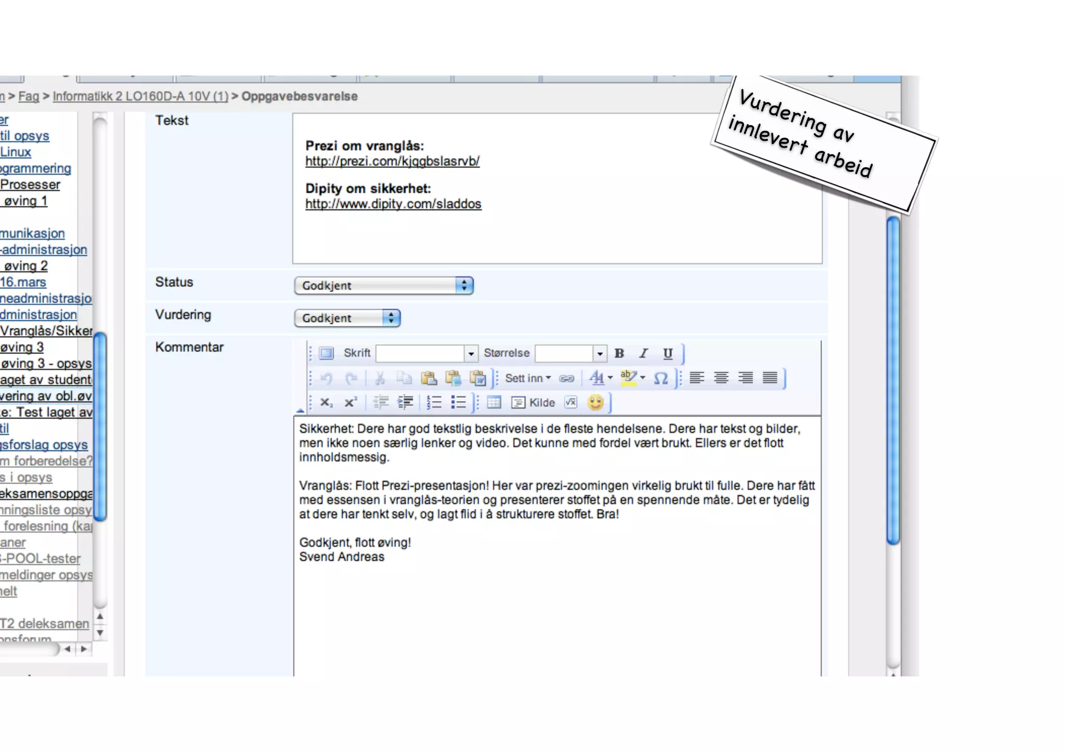The height and width of the screenshot is (752, 1065).
Task: Insert a math formula with square-root icon
Action: tap(571, 402)
